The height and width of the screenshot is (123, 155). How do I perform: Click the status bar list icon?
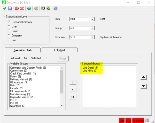pos(147,120)
